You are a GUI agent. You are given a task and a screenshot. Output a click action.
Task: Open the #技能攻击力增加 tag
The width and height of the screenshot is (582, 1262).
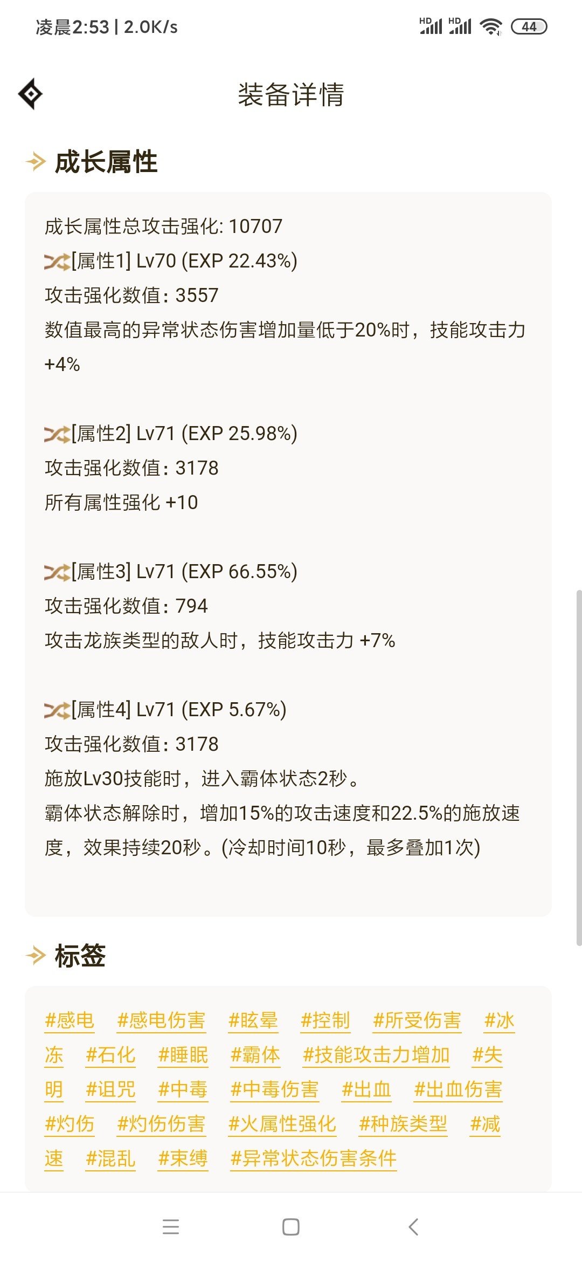[376, 1055]
